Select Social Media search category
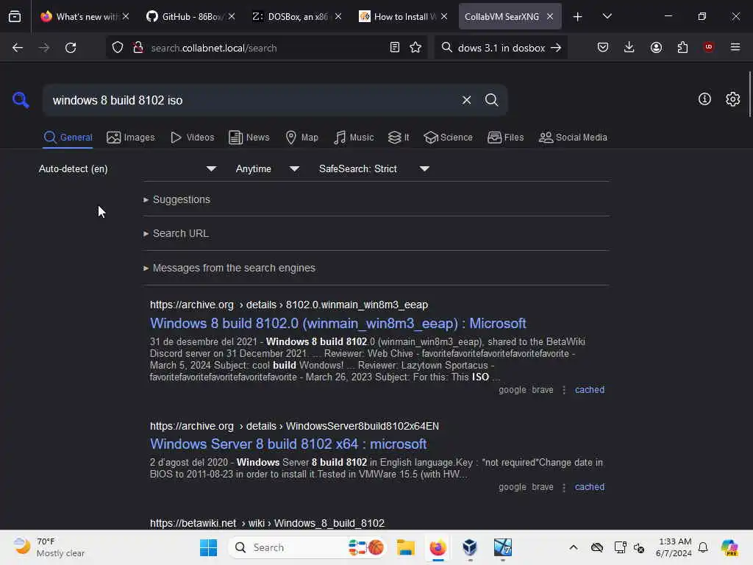The height and width of the screenshot is (565, 753). point(573,138)
